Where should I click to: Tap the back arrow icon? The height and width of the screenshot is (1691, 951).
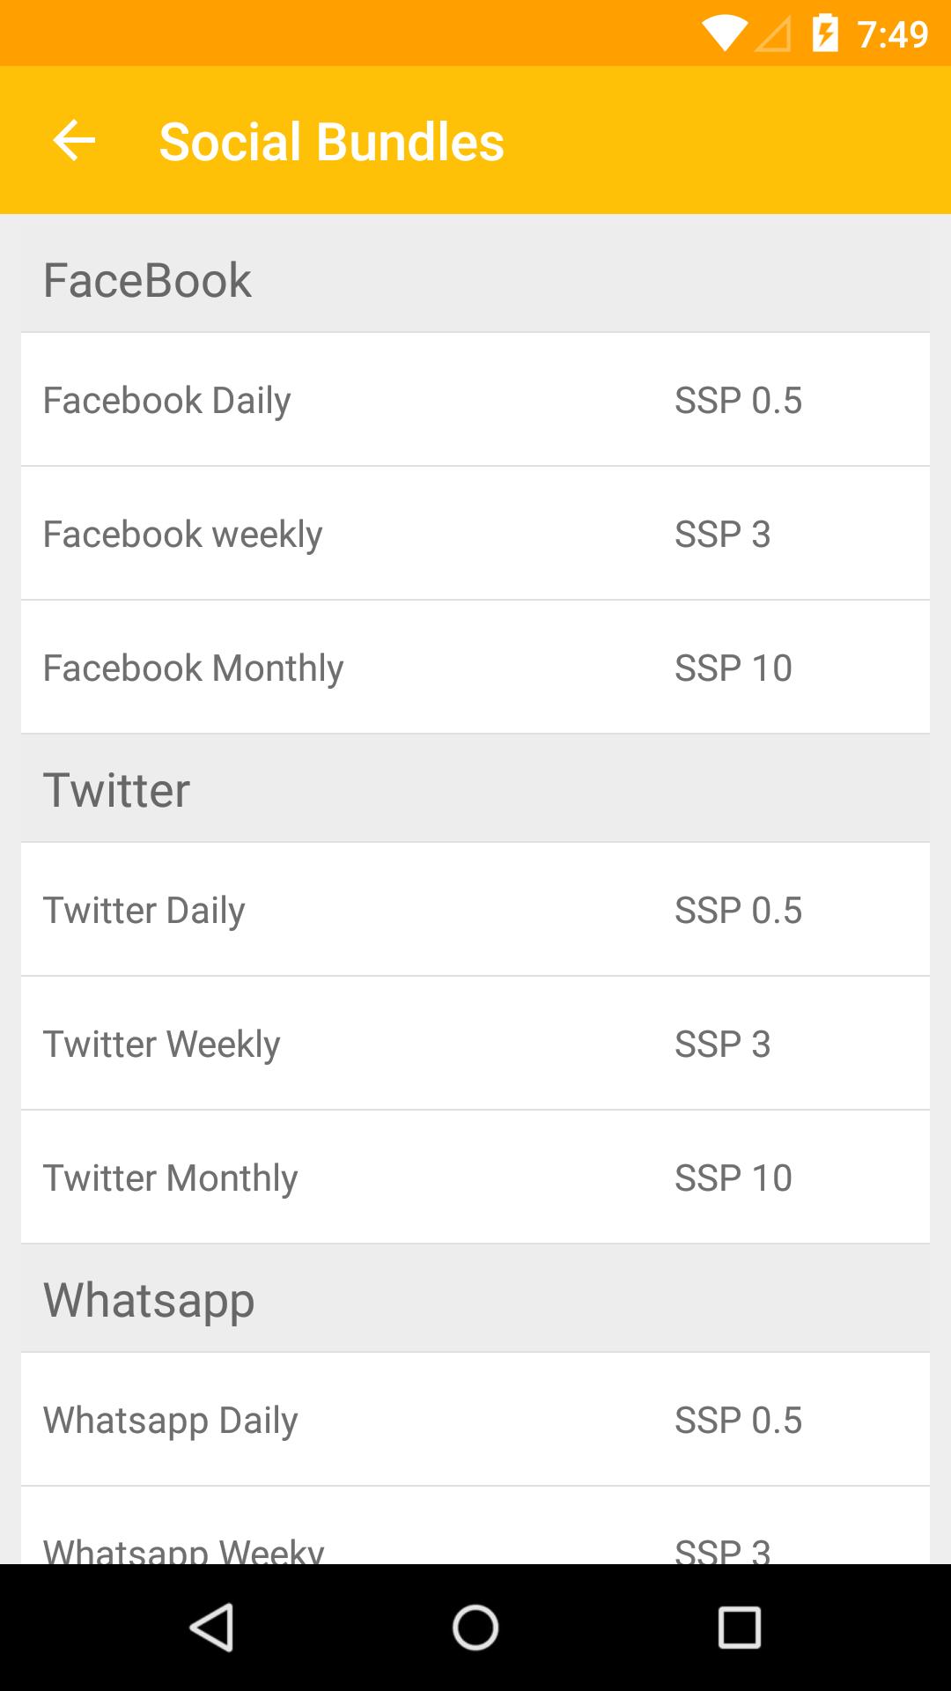tap(74, 141)
